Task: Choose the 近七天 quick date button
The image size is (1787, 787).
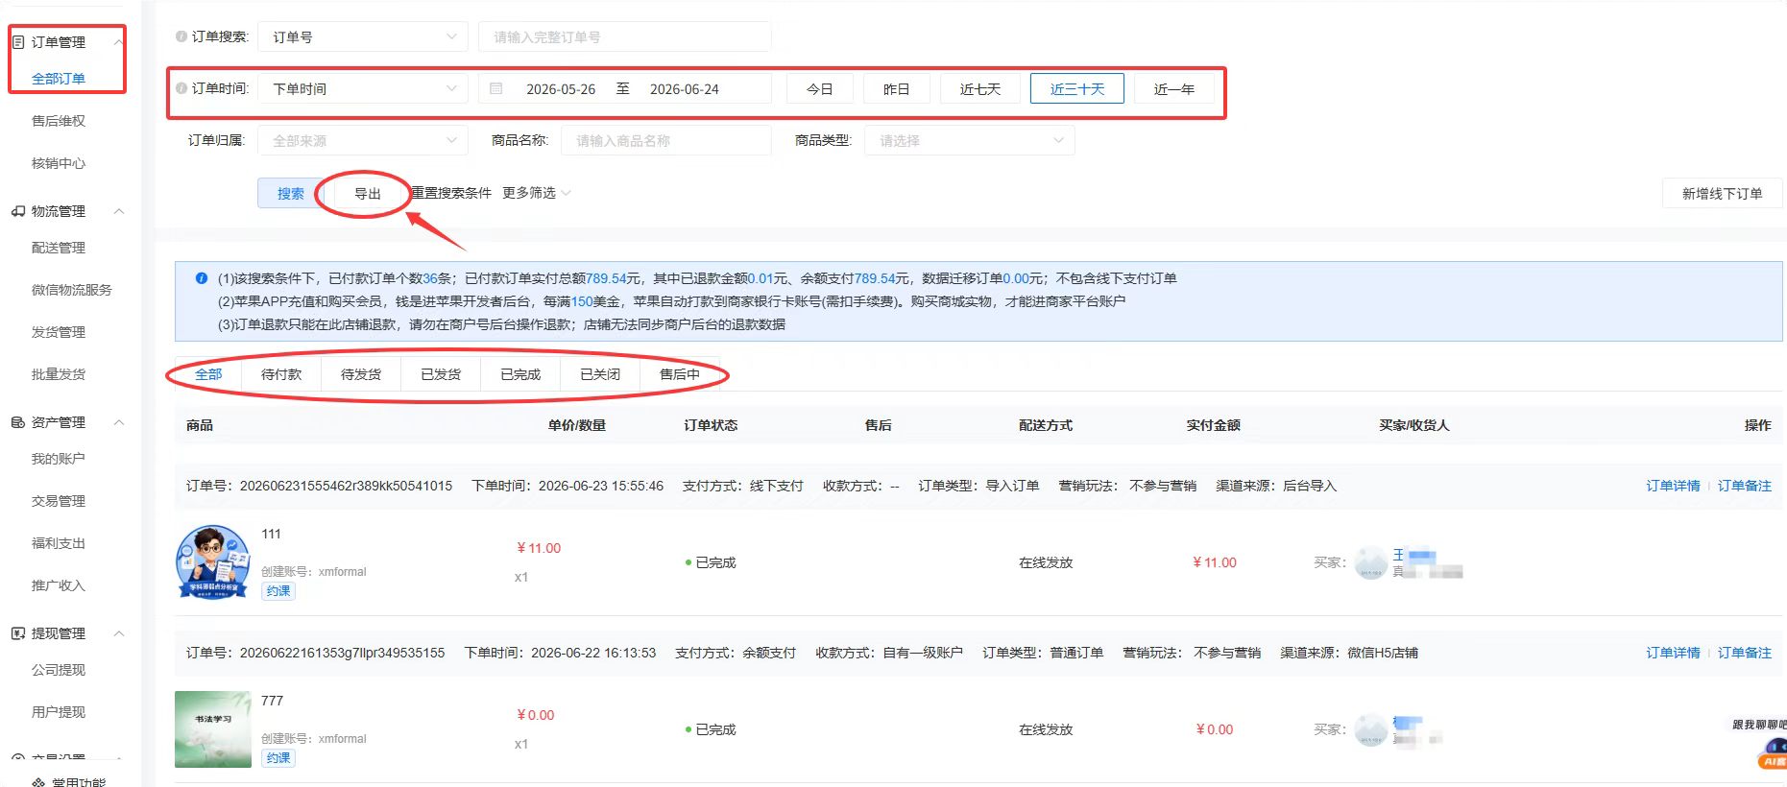Action: pyautogui.click(x=980, y=88)
